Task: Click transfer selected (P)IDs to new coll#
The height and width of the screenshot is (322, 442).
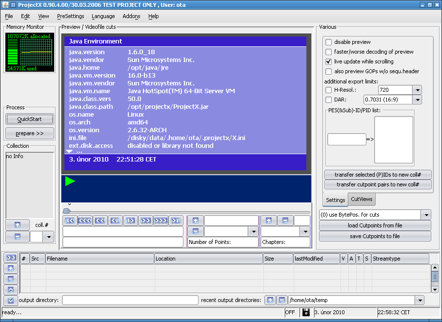Action: pyautogui.click(x=378, y=175)
